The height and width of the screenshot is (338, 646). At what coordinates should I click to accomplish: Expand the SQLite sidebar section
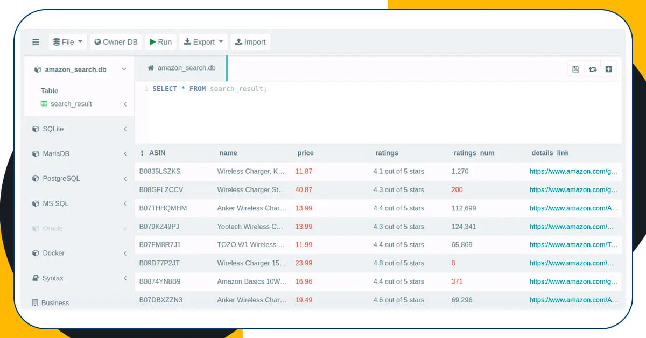pos(125,129)
